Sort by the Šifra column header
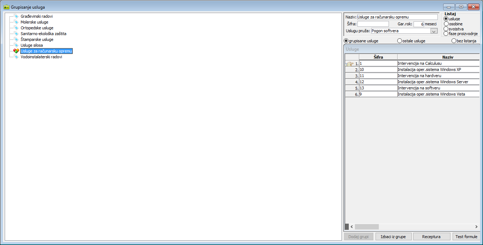Viewport: 483px width, 245px height. pyautogui.click(x=378, y=57)
